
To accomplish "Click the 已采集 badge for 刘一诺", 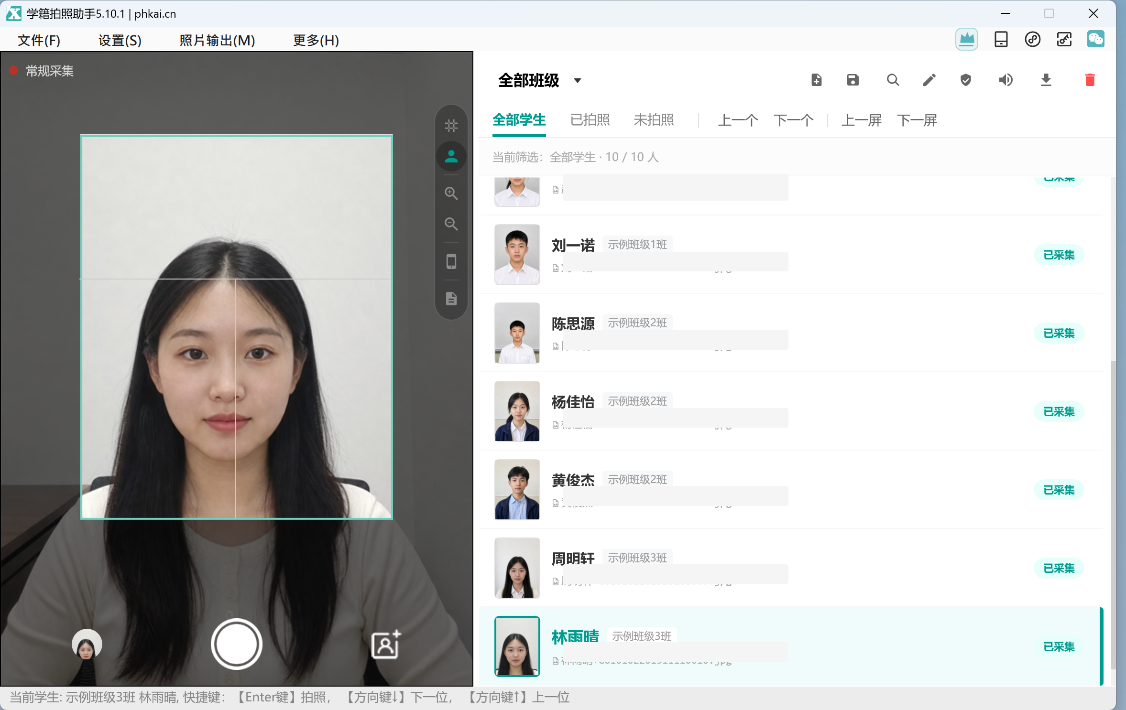I will click(1059, 255).
